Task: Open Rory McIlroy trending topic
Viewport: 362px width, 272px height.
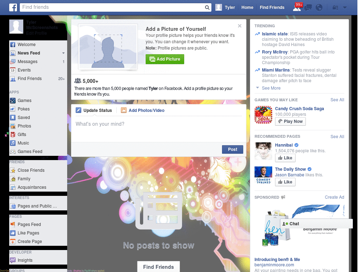Action: point(274,52)
